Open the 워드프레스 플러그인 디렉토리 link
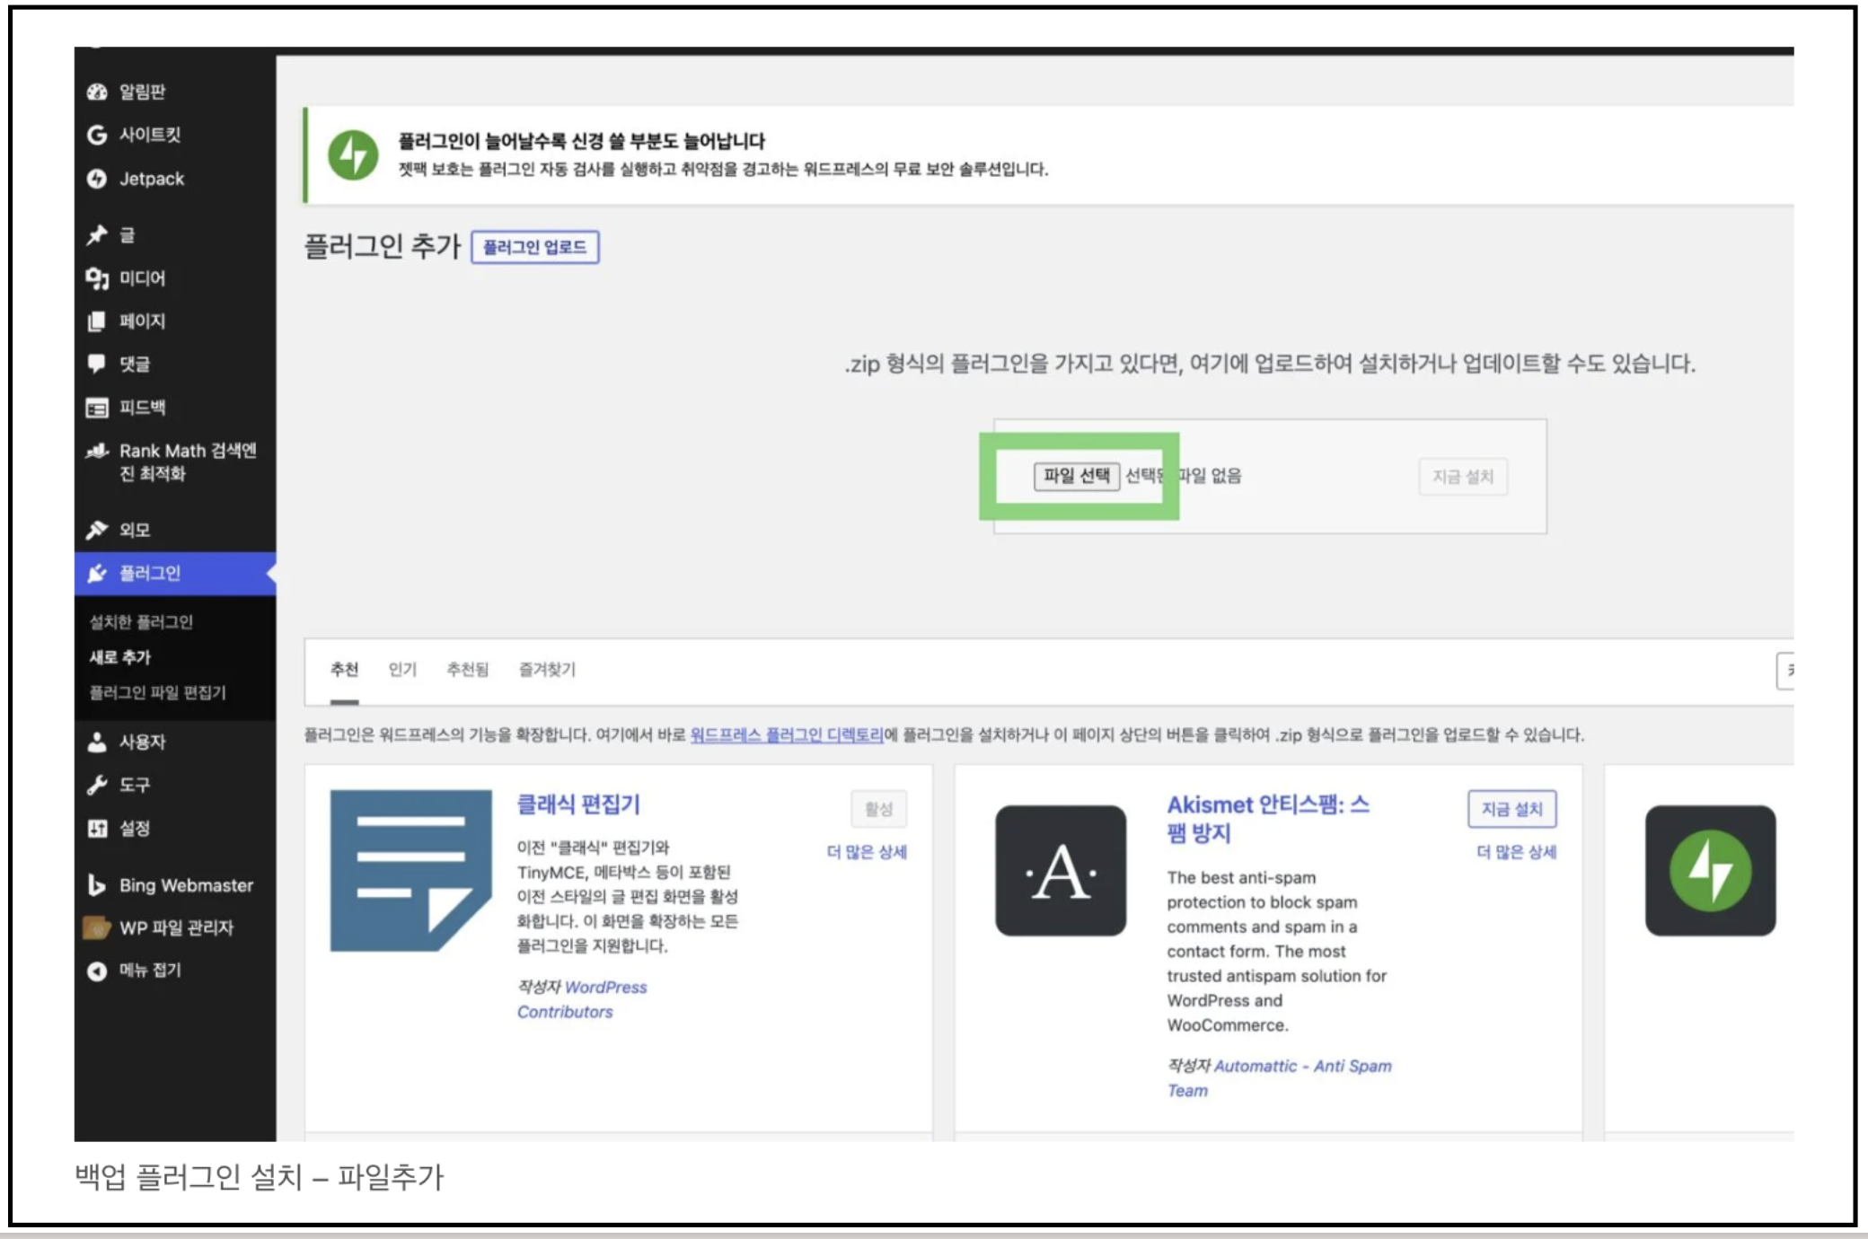 click(x=788, y=734)
